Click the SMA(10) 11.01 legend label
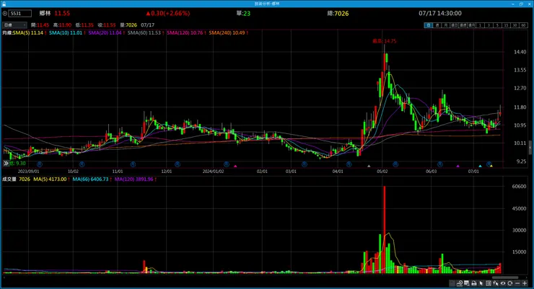 pos(66,33)
